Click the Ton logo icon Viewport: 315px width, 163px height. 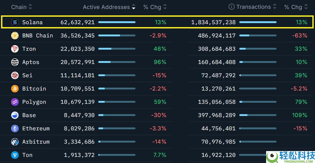click(15, 155)
